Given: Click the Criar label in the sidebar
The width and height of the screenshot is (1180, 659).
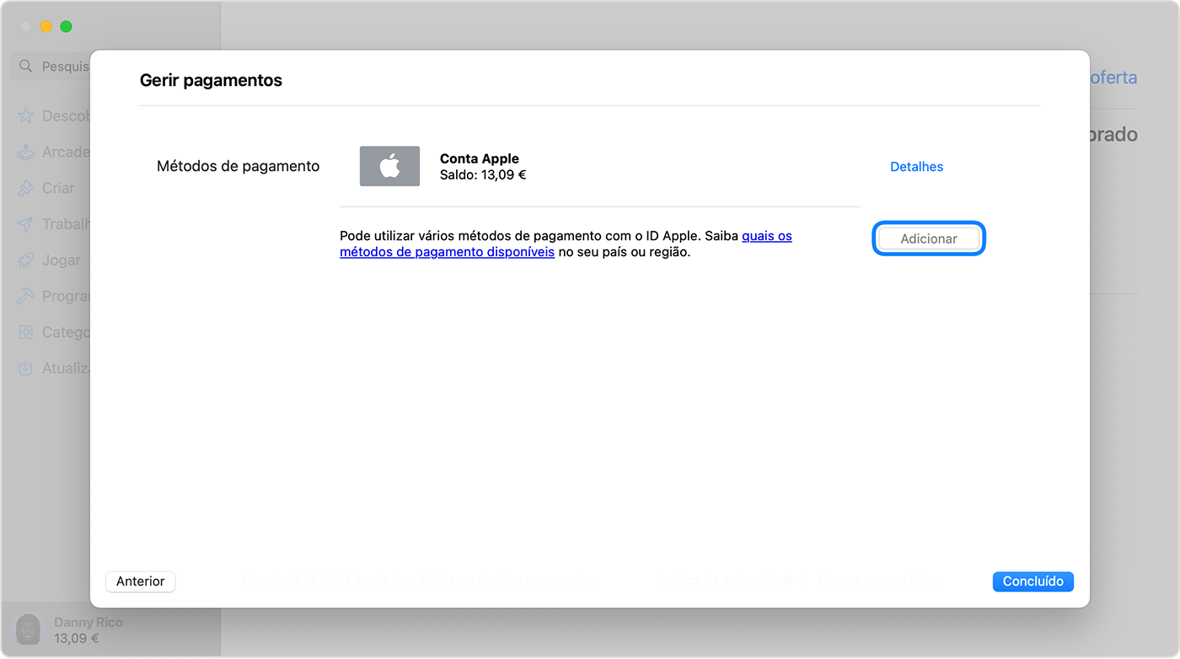Looking at the screenshot, I should point(58,188).
